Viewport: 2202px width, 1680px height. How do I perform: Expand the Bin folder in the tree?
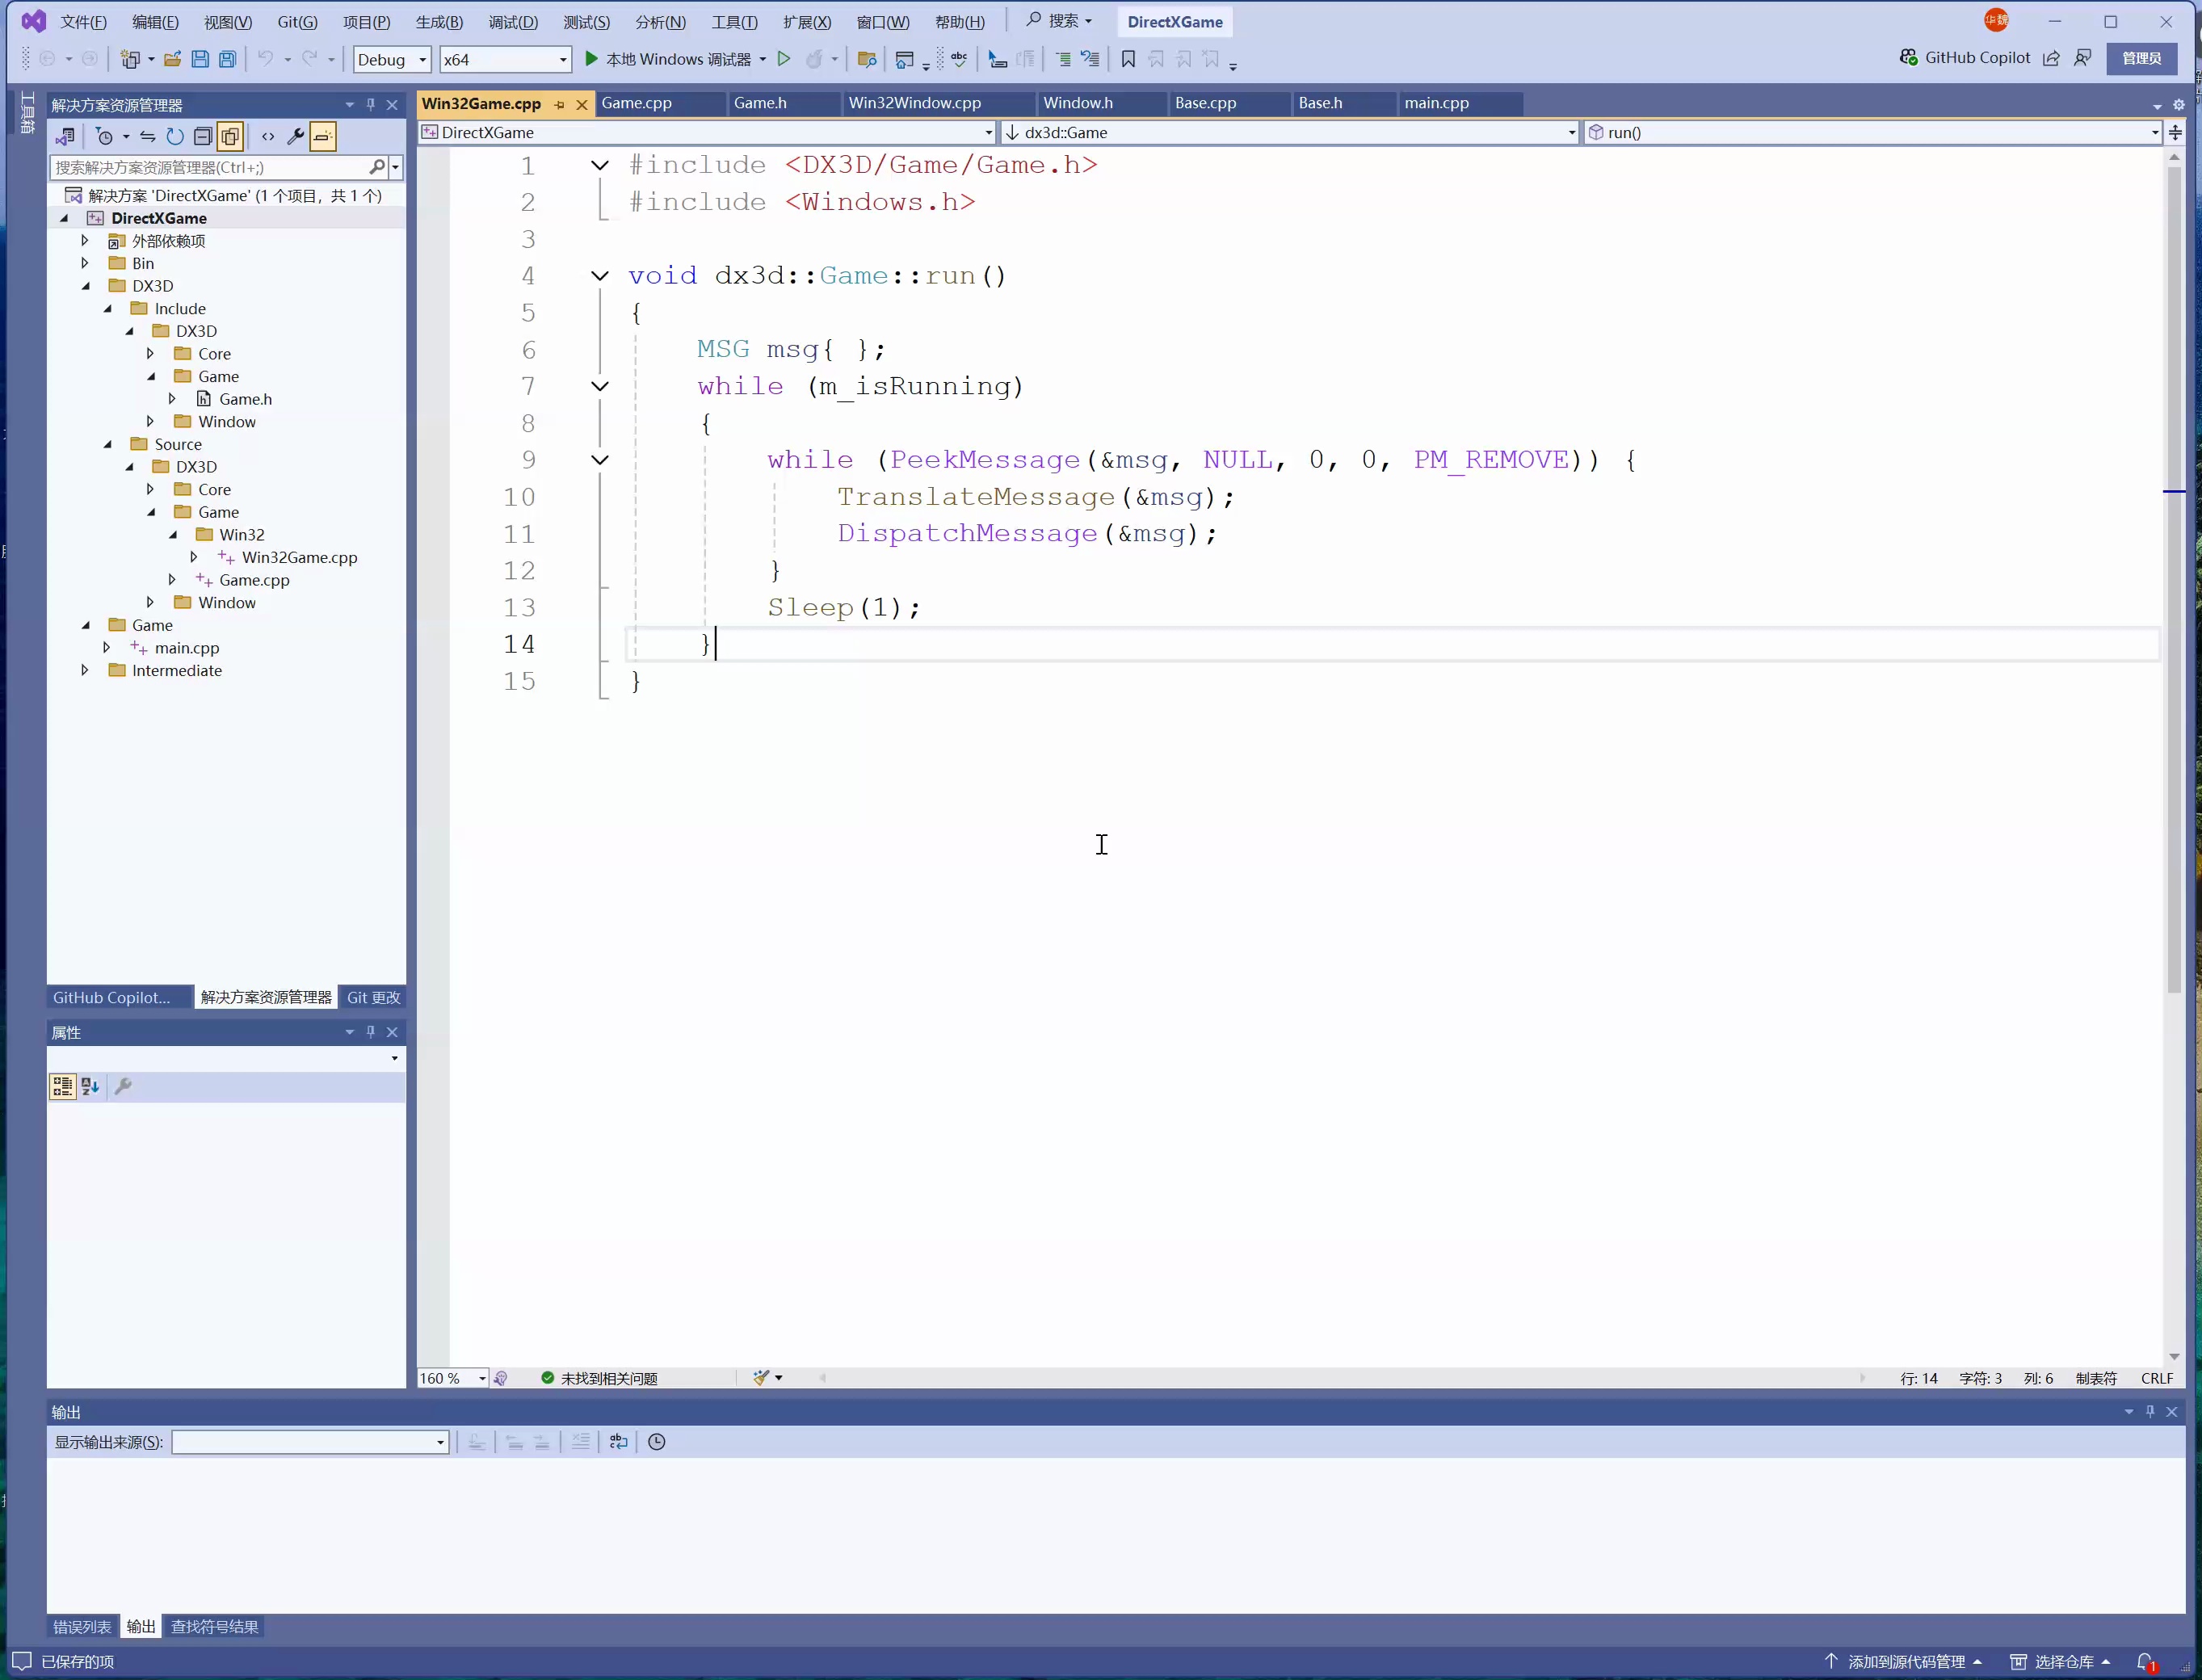[x=85, y=263]
